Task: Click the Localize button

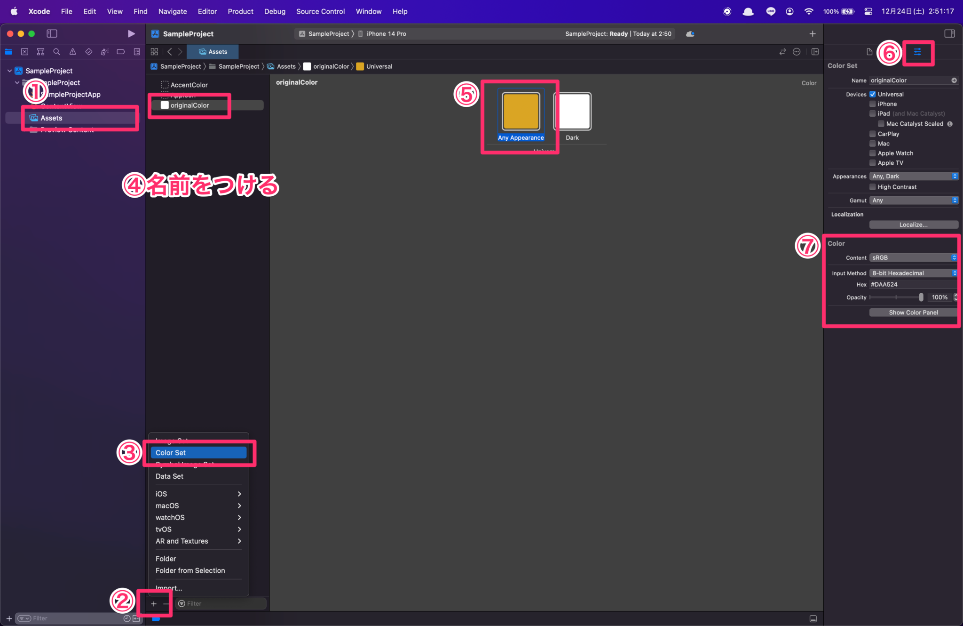Action: click(x=912, y=225)
